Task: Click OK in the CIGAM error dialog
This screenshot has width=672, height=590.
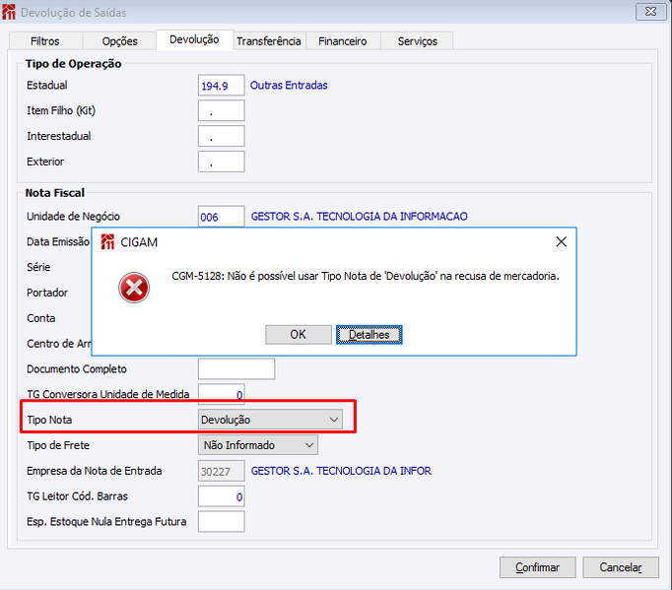Action: (299, 335)
